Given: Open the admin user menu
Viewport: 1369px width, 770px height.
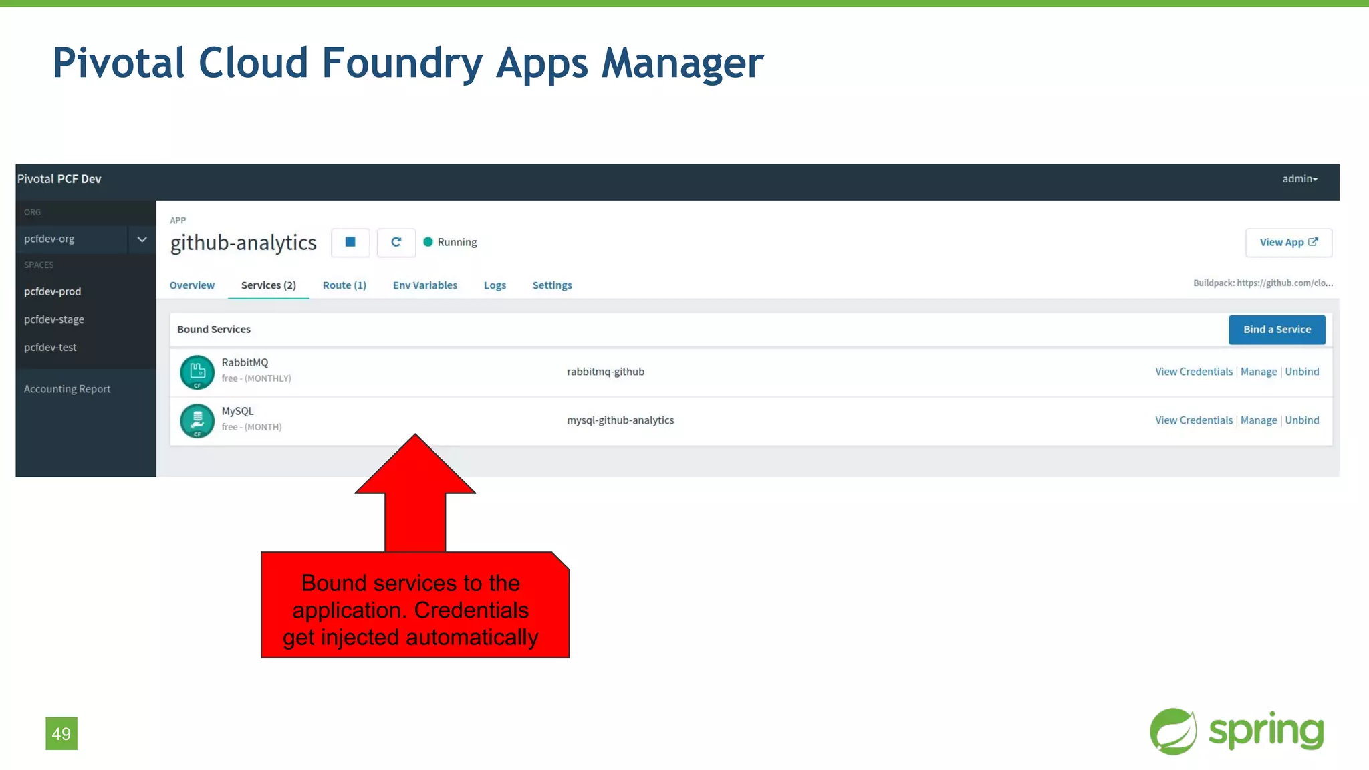Looking at the screenshot, I should (x=1299, y=179).
